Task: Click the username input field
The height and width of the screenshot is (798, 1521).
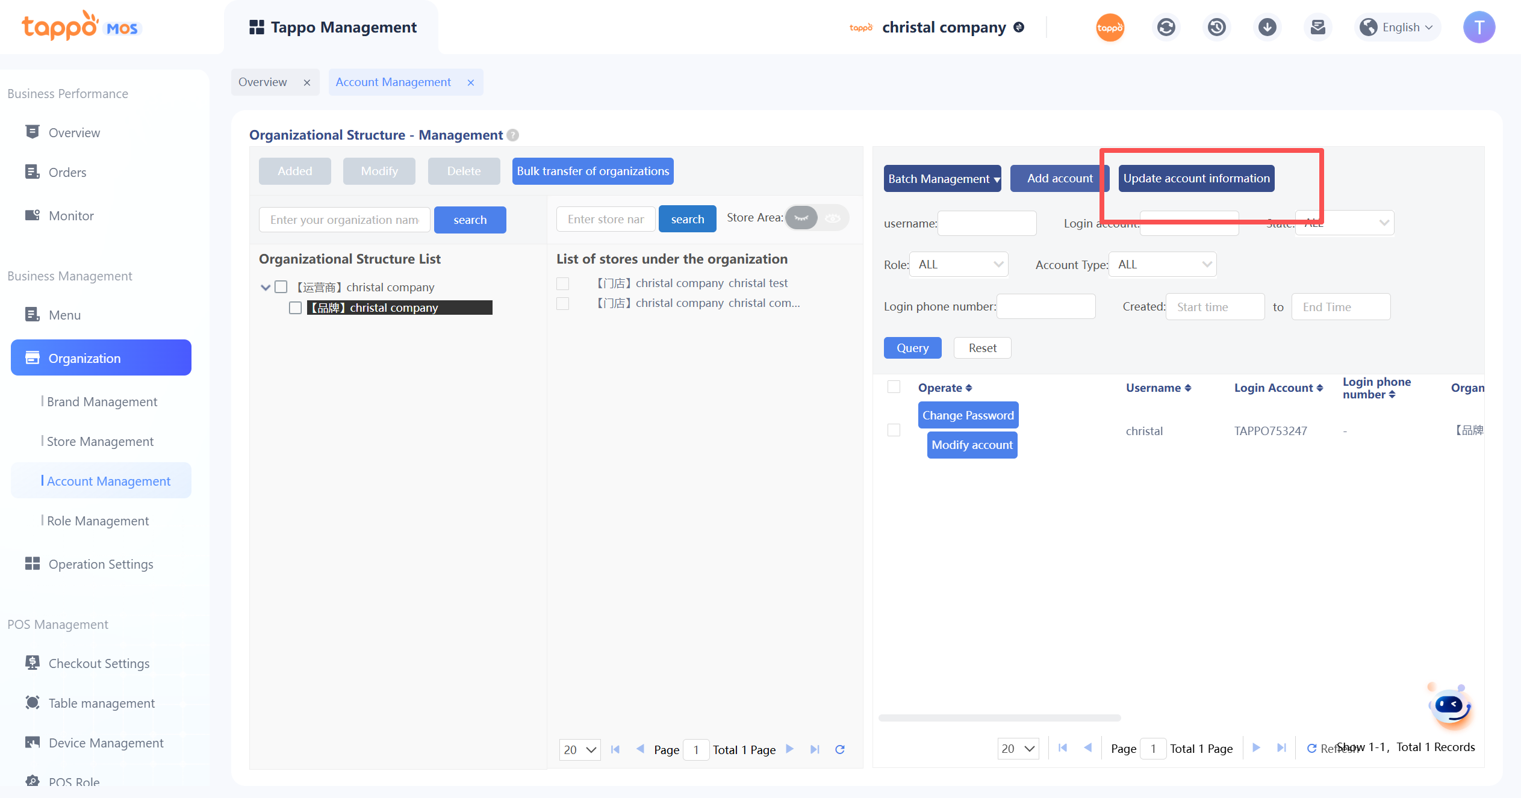Action: 986,223
